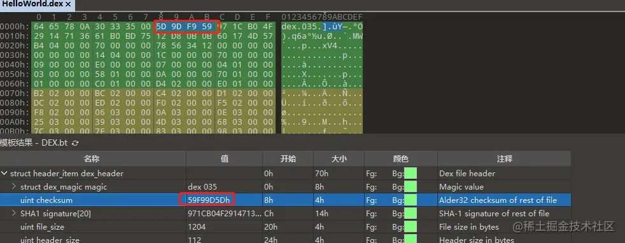Select byte 78 in row 0020h

(161, 45)
